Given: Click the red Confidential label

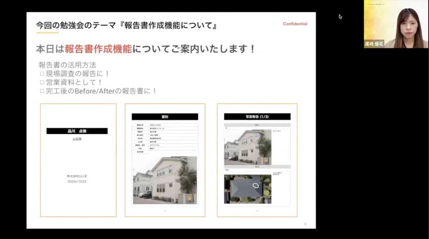Looking at the screenshot, I should click(x=295, y=24).
